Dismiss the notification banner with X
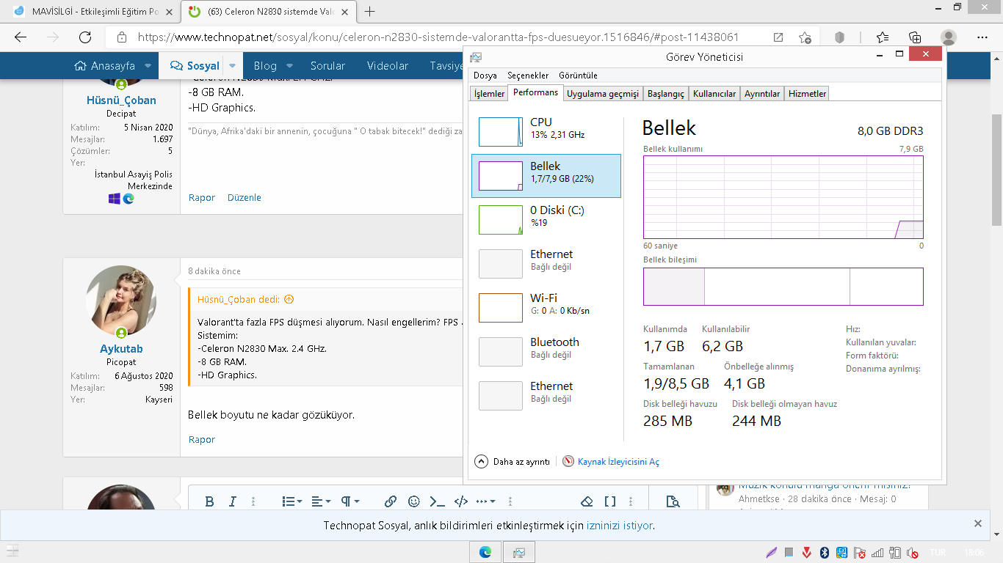The width and height of the screenshot is (1003, 563). [978, 523]
